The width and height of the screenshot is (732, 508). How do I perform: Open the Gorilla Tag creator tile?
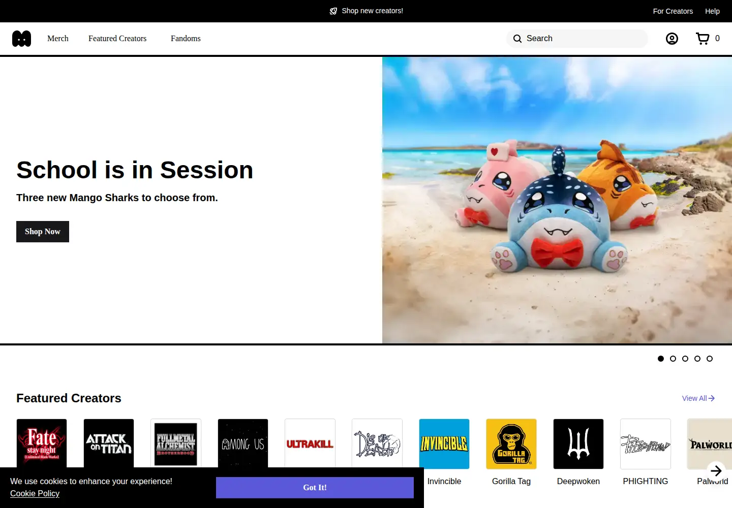click(511, 444)
